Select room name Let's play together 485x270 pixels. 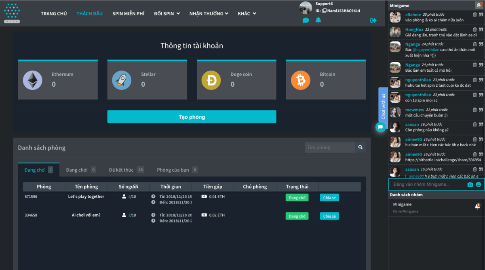[86, 197]
